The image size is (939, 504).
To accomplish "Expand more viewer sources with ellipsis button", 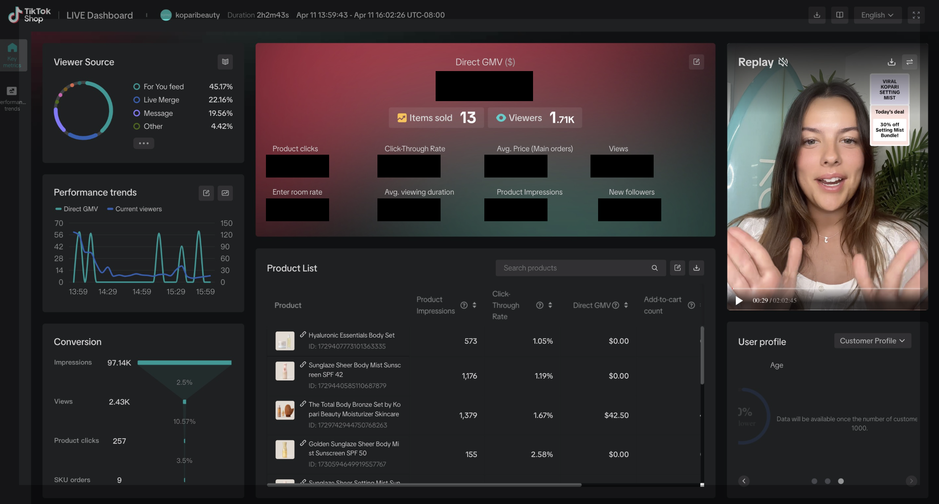I will (143, 143).
